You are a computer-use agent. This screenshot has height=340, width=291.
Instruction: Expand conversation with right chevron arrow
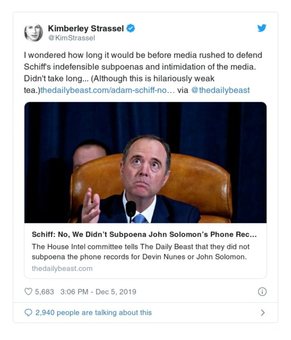click(x=263, y=313)
